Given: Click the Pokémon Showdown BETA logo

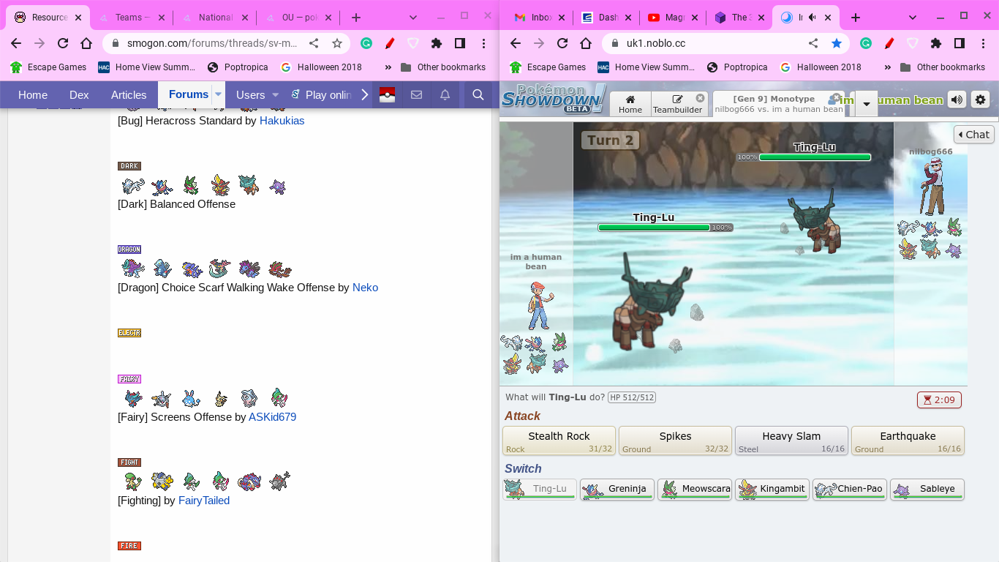Looking at the screenshot, I should pos(554,99).
